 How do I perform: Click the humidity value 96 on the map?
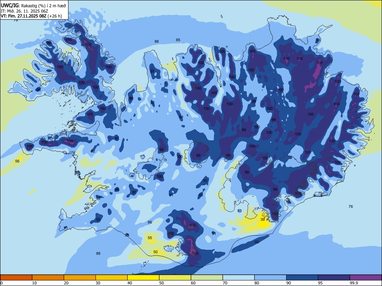point(117,190)
